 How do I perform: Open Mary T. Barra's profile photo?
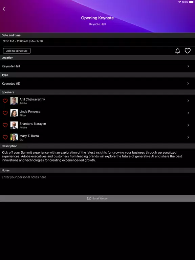coord(14,137)
